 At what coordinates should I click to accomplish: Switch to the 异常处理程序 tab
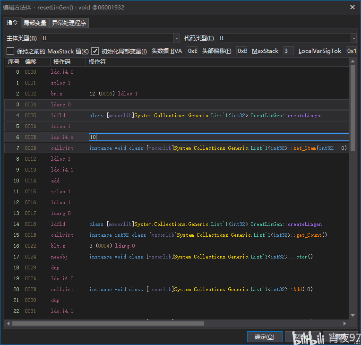(x=69, y=23)
